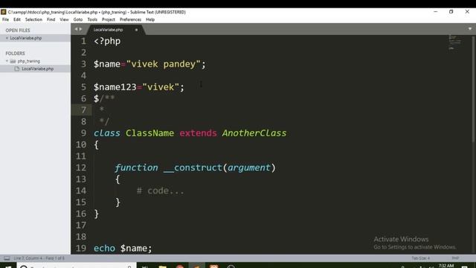Close LocalVariabe.php in Open Files list
The width and height of the screenshot is (476, 268).
pos(7,38)
